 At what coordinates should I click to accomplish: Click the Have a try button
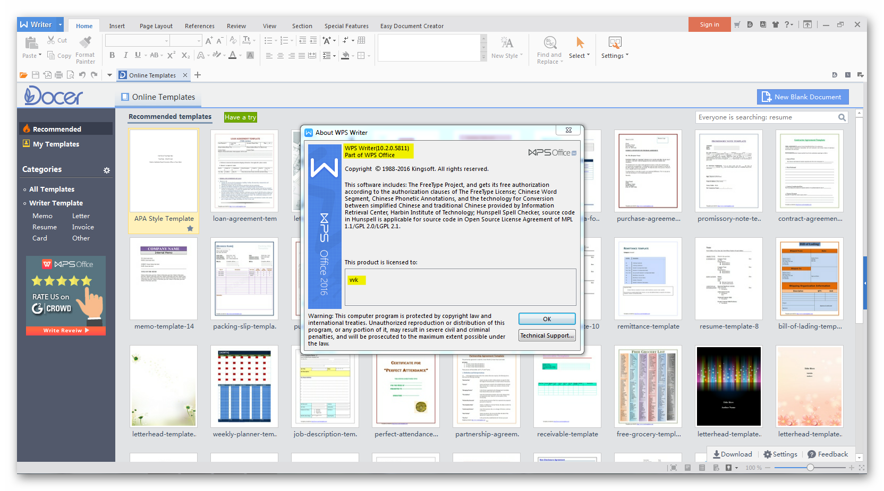(x=240, y=117)
